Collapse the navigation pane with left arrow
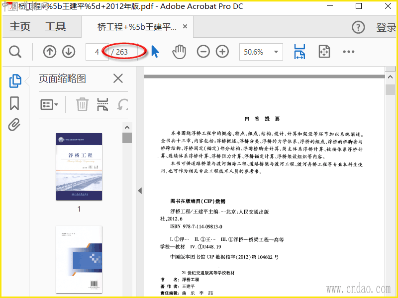The height and width of the screenshot is (298, 398). 140,191
